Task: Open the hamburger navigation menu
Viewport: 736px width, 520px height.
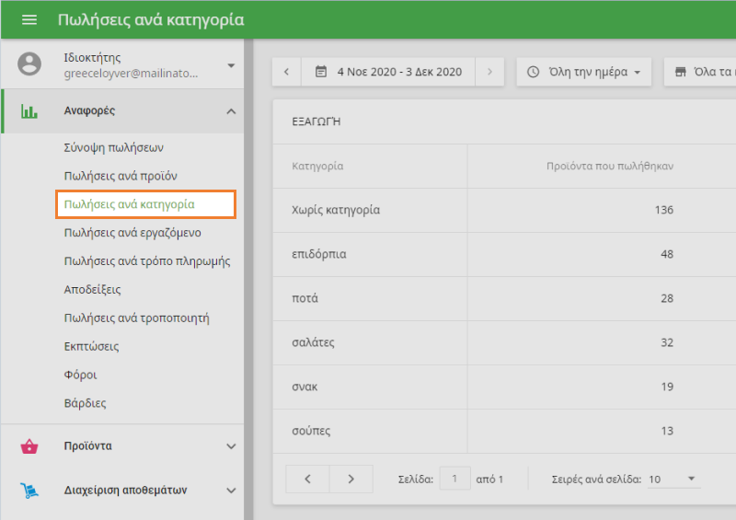Action: click(29, 19)
